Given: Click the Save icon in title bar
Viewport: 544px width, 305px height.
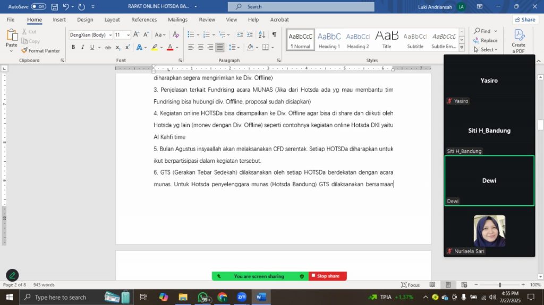Looking at the screenshot, I should (x=55, y=6).
